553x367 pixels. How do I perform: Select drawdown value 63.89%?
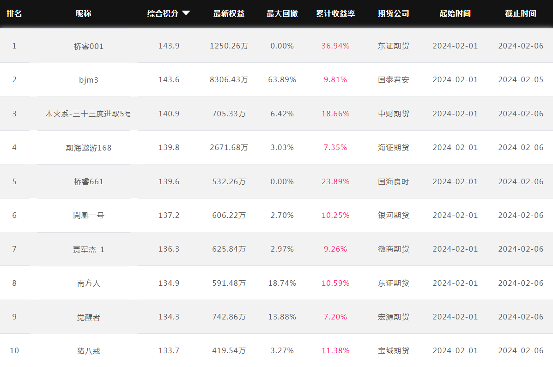coord(282,80)
